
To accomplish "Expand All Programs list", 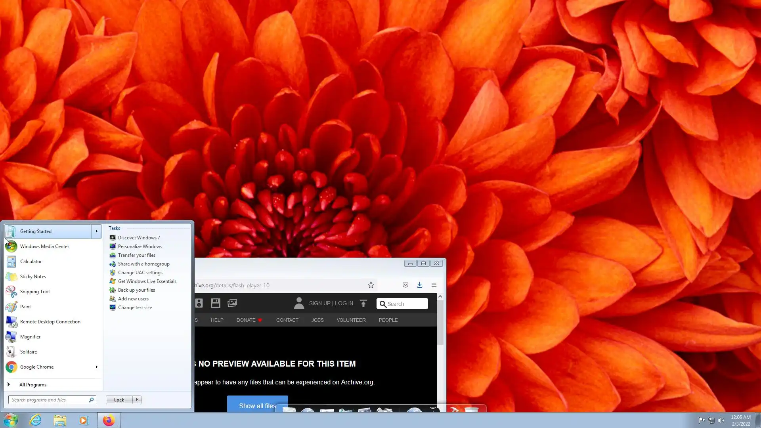I will (33, 385).
